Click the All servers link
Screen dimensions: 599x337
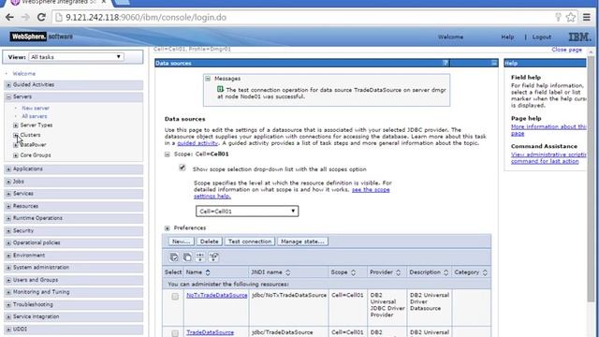tap(35, 116)
